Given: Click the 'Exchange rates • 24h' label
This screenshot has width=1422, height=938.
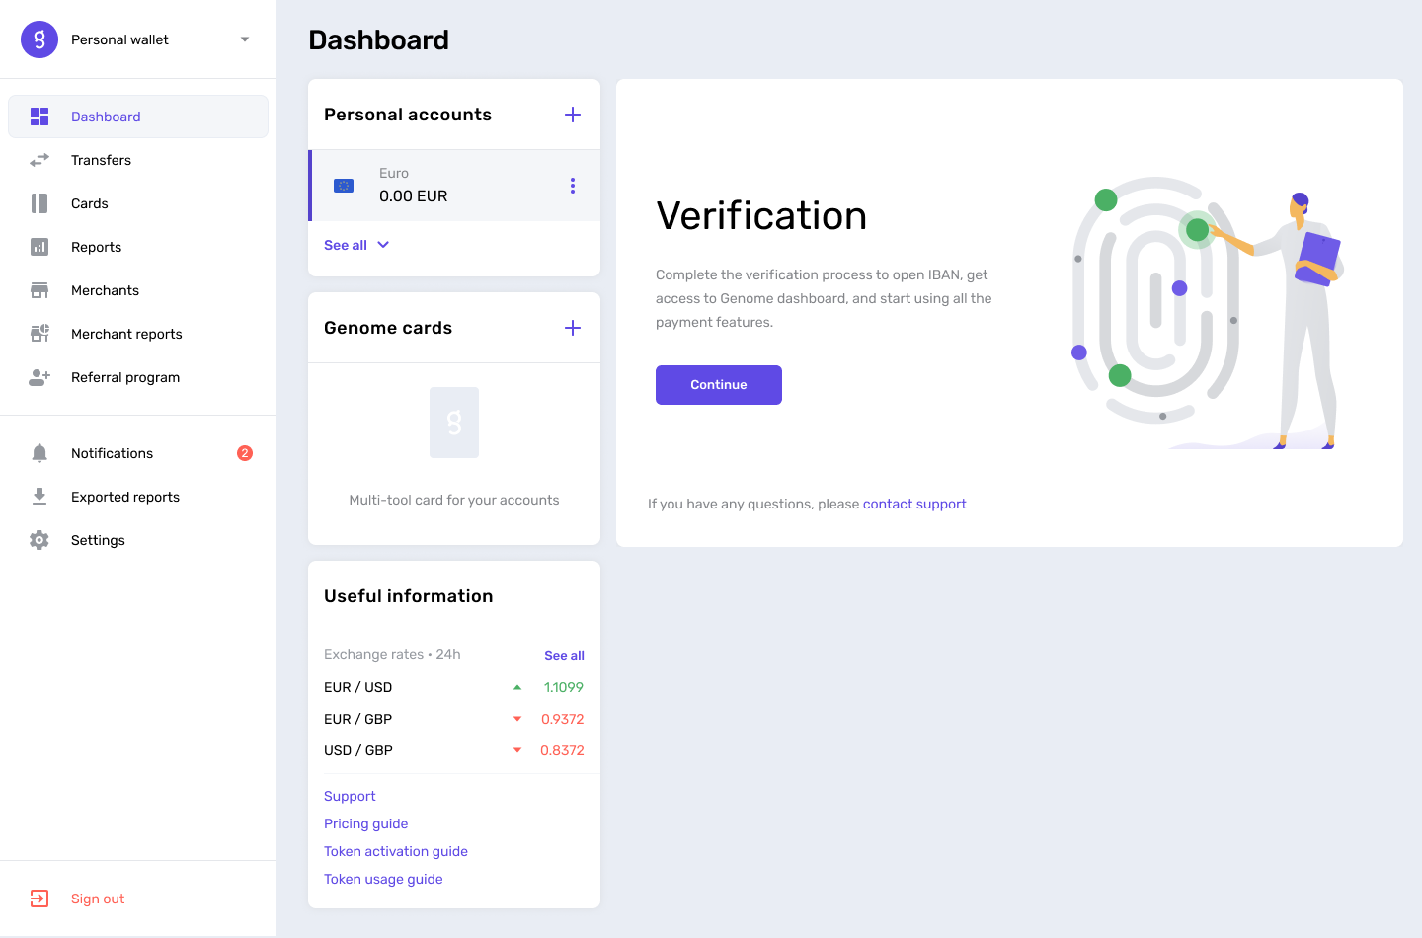Looking at the screenshot, I should [392, 654].
